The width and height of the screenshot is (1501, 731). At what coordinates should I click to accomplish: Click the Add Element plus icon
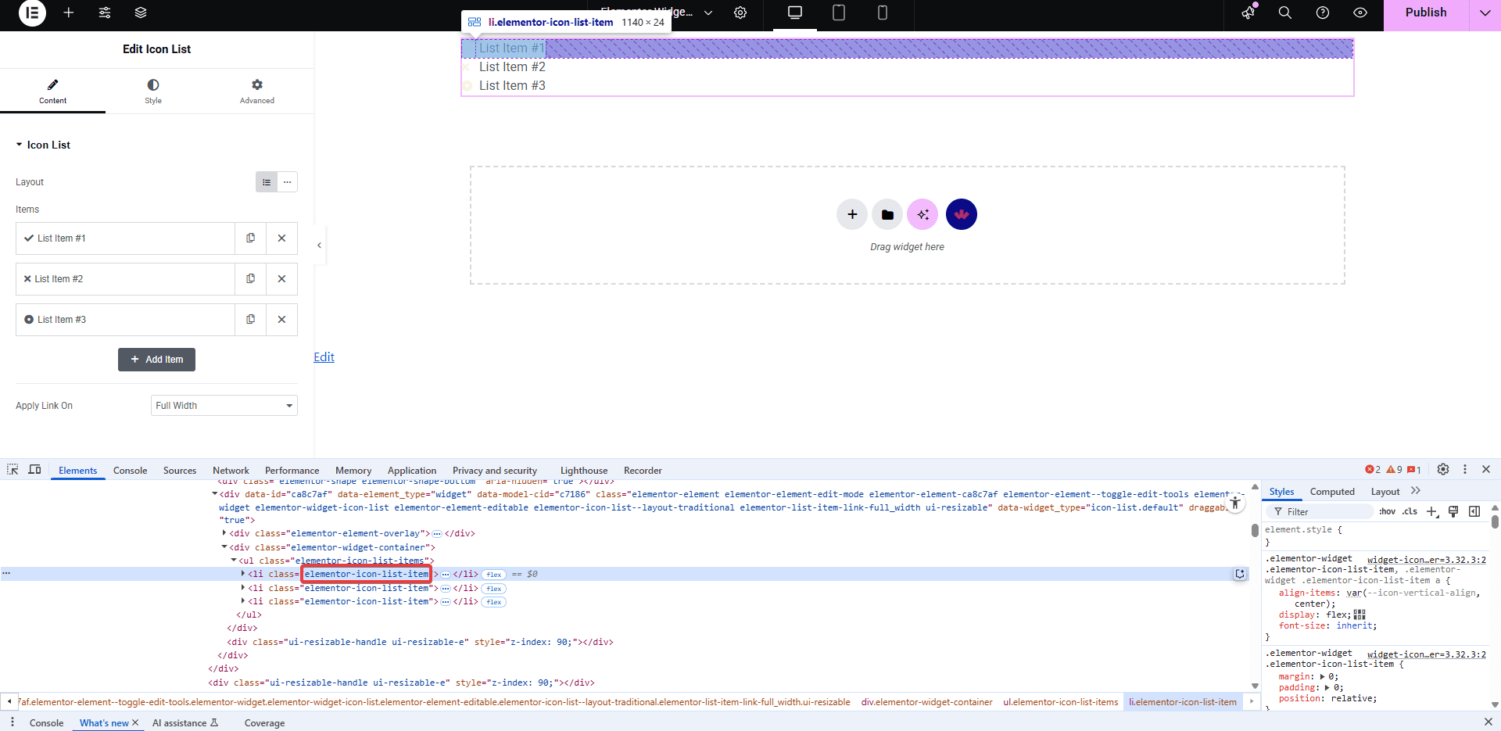click(69, 13)
